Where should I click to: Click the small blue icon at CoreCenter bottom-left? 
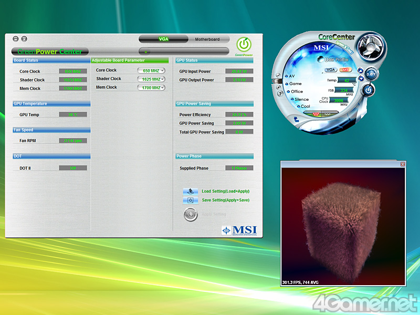(297, 119)
